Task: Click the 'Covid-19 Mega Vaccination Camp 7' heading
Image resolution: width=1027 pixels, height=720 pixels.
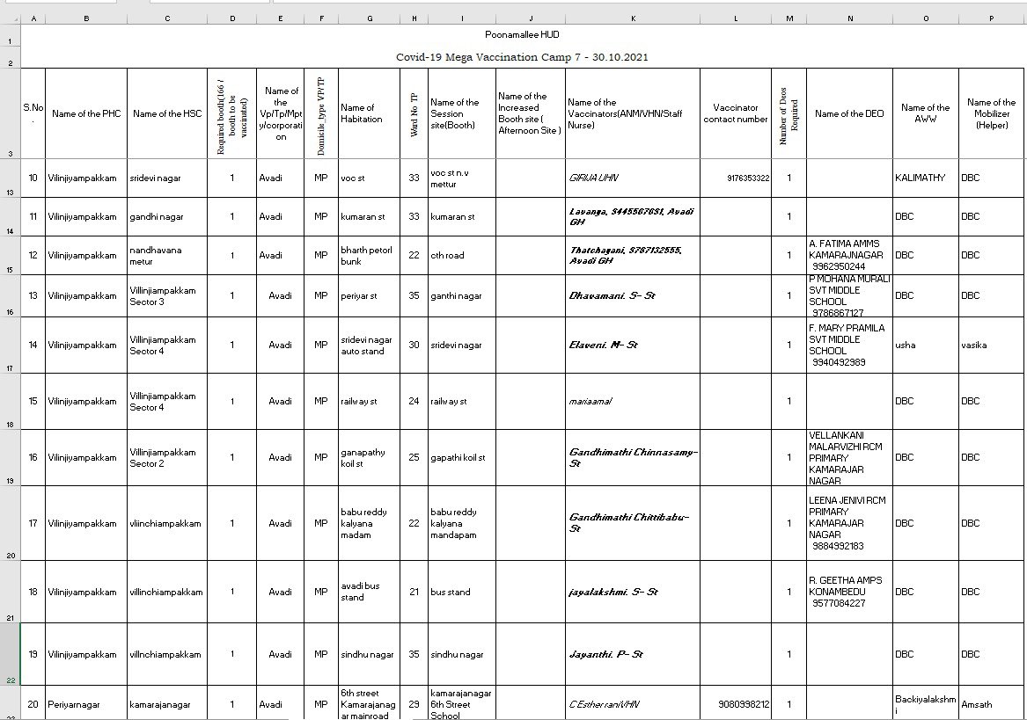Action: (522, 57)
